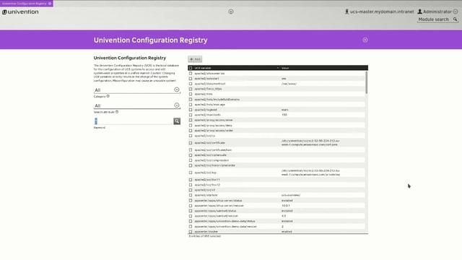Screen dimensions: 462x260
Task: Open appcenter dhcp-server version entry
Action: (219, 206)
